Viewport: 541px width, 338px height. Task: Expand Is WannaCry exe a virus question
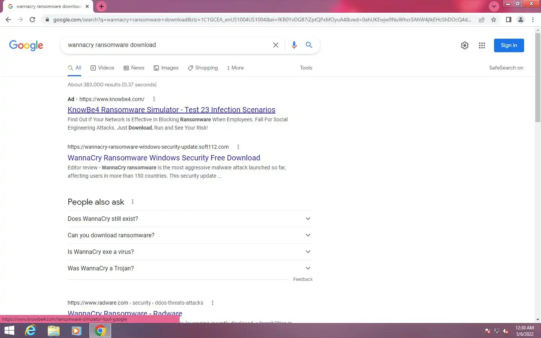click(x=190, y=252)
